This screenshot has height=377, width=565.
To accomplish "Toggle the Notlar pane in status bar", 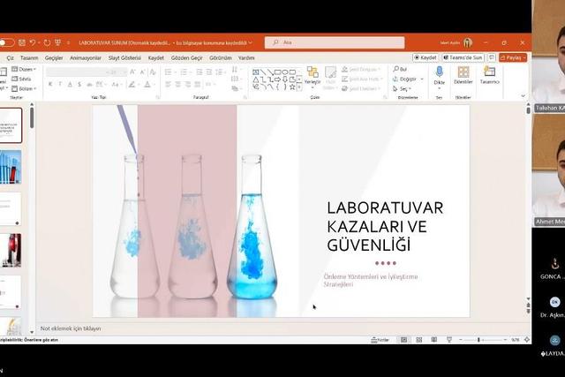I will (380, 339).
